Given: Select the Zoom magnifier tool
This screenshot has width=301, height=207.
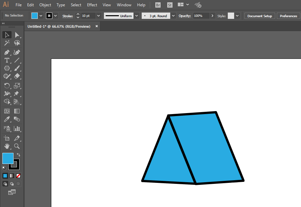Looking at the screenshot, I should coord(17,146).
